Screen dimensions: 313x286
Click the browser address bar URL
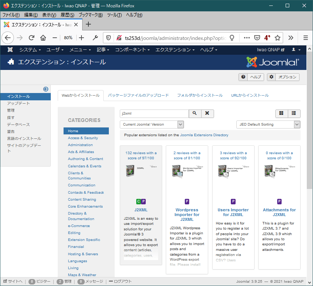pyautogui.click(x=175, y=38)
